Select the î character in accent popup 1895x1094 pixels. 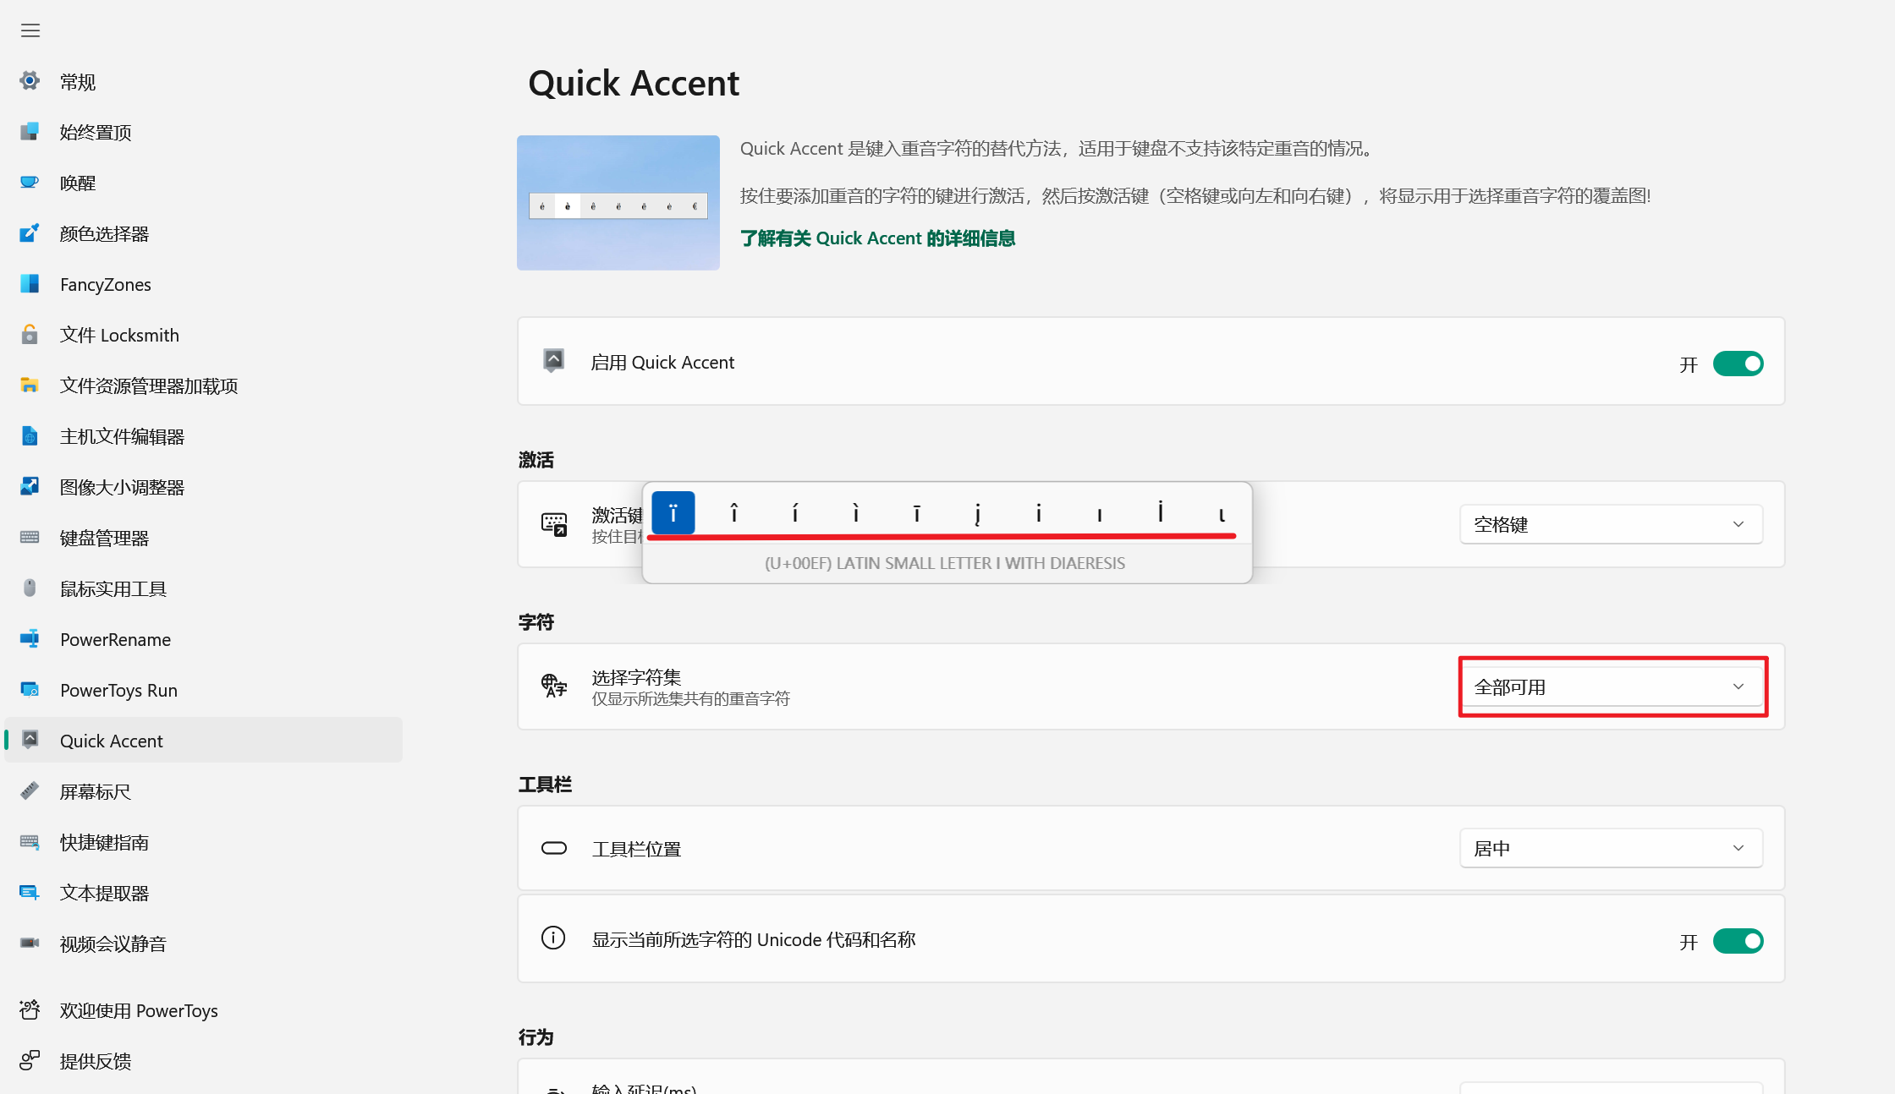pyautogui.click(x=734, y=513)
